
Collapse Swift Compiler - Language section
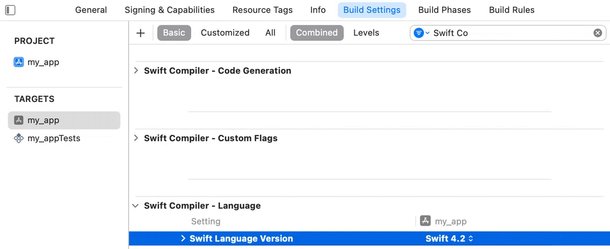tap(136, 206)
